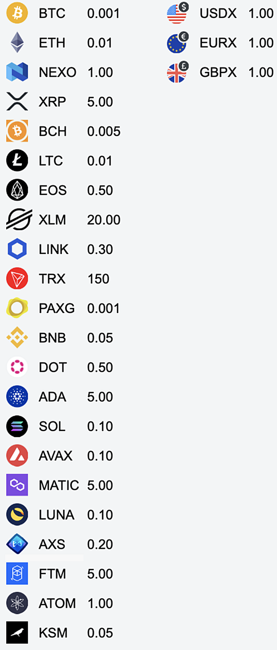Click the blue NEXO token icon

(17, 72)
